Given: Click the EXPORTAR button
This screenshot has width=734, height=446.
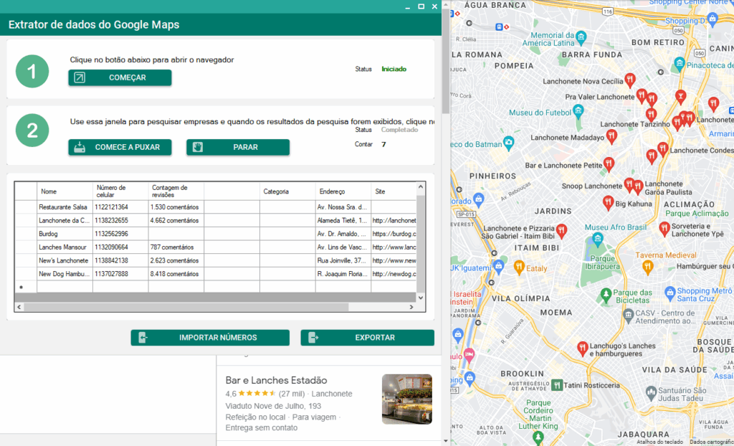Looking at the screenshot, I should tap(367, 338).
